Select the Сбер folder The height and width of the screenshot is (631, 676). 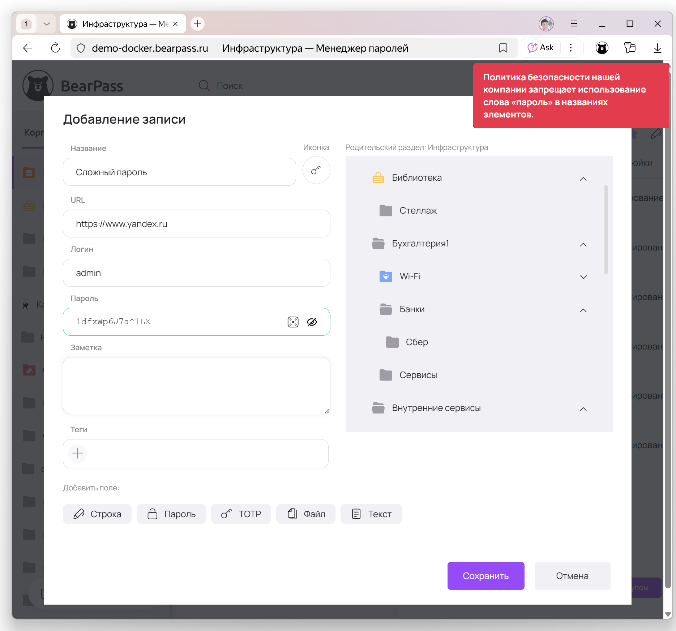click(416, 342)
